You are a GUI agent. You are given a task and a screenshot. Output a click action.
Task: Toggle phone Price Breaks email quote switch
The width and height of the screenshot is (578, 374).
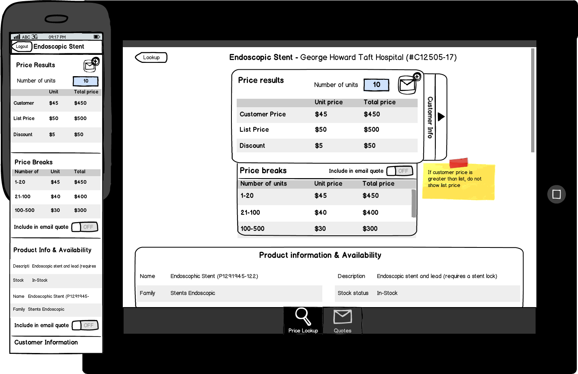pos(85,227)
